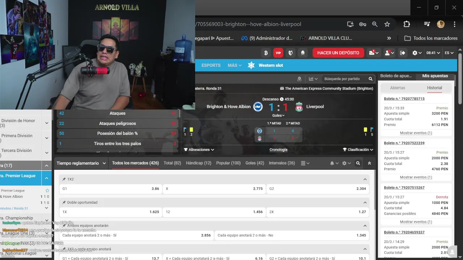Image resolution: width=463 pixels, height=260 pixels.
Task: Select G1 odds 3.86
Action: pos(110,189)
